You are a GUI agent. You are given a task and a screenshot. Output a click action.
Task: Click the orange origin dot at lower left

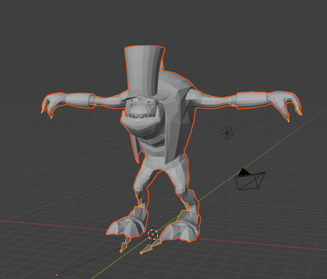57,275
